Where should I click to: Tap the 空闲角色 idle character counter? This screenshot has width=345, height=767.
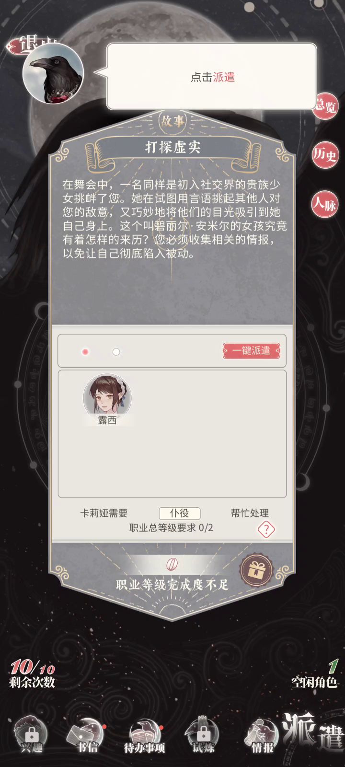[x=314, y=674]
